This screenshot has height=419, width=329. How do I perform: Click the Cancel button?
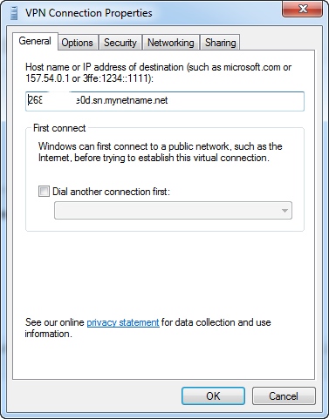284,396
